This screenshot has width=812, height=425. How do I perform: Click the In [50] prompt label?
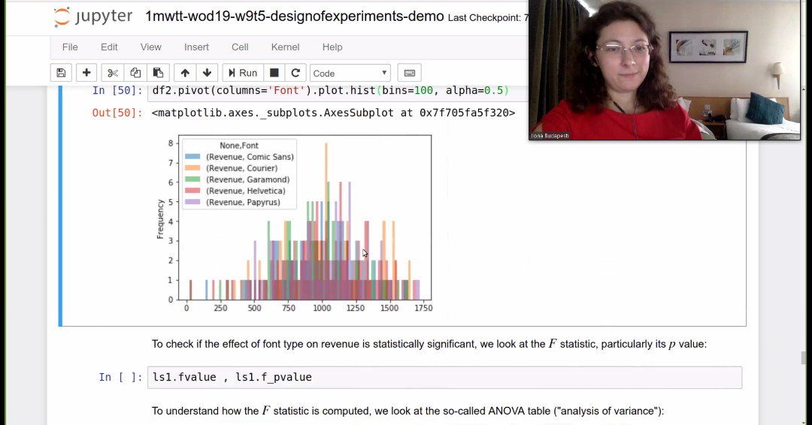tap(117, 90)
